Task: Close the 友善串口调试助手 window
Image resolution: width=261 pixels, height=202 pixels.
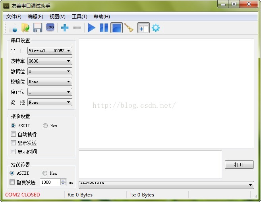Action: click(x=249, y=4)
